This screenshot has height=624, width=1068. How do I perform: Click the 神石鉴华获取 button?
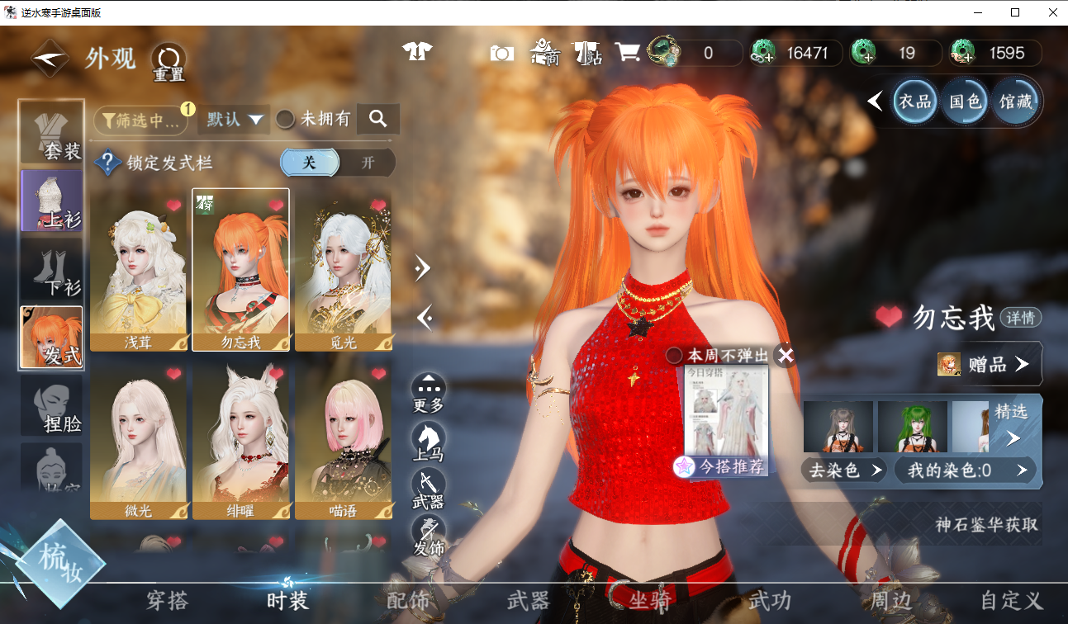(x=986, y=524)
